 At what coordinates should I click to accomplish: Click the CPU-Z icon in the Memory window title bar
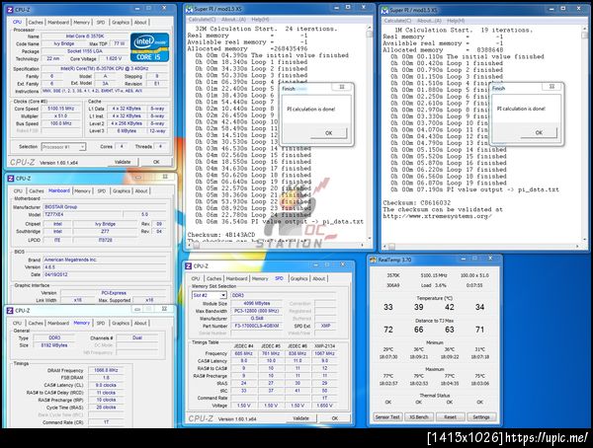tap(10, 311)
